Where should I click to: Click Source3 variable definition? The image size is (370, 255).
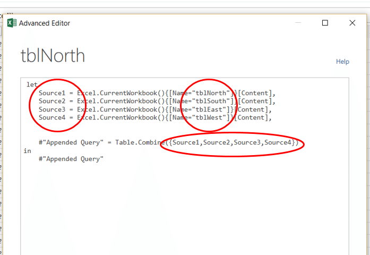(52, 109)
